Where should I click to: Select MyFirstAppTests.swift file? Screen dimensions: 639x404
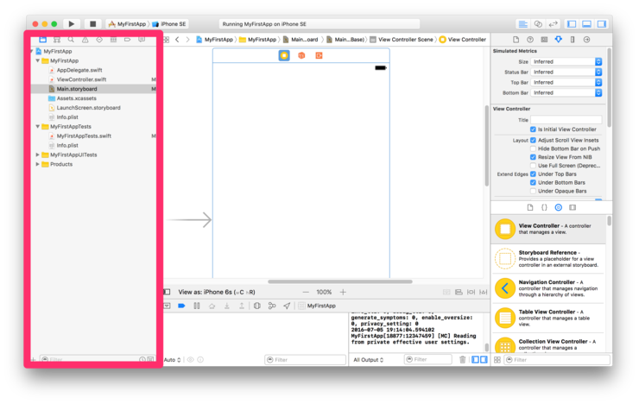click(x=84, y=136)
